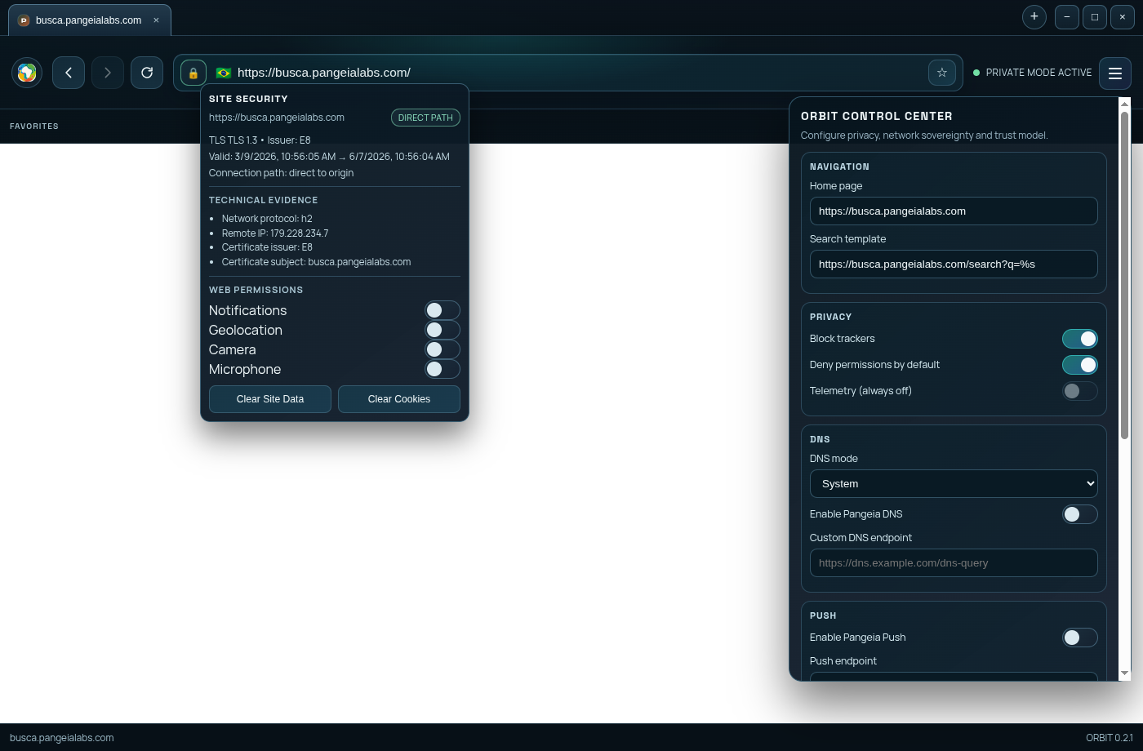Bookmark page with the star icon
The image size is (1143, 751).
[942, 73]
